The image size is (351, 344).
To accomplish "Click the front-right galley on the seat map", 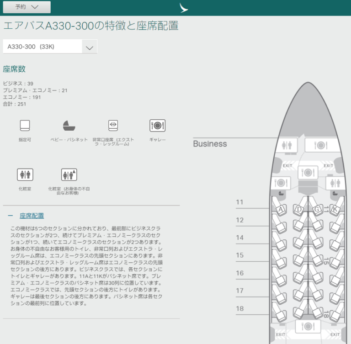I will click(322, 145).
